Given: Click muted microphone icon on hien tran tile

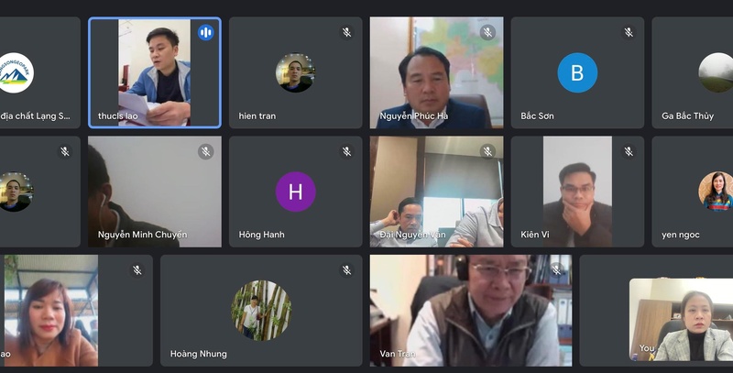Looking at the screenshot, I should click(346, 32).
